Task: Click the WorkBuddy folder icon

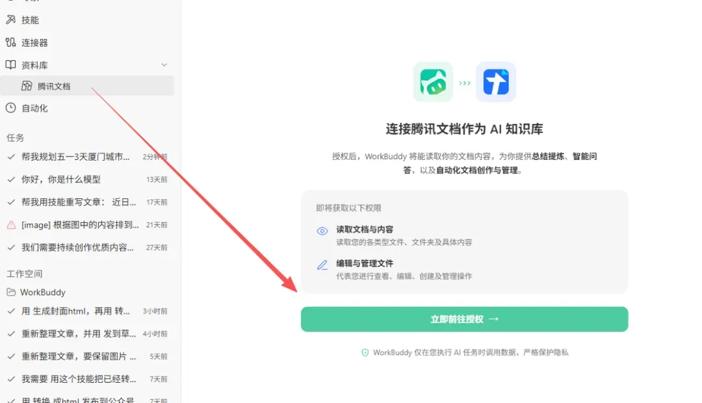Action: pos(11,292)
